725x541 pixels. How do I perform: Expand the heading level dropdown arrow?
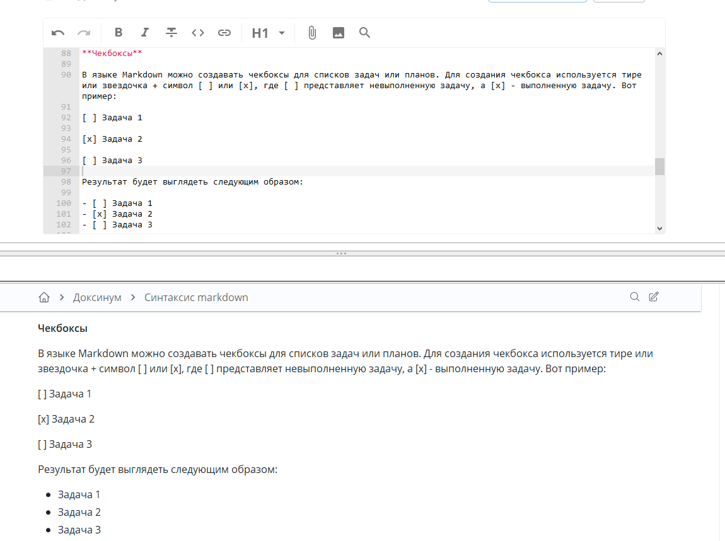pos(282,33)
